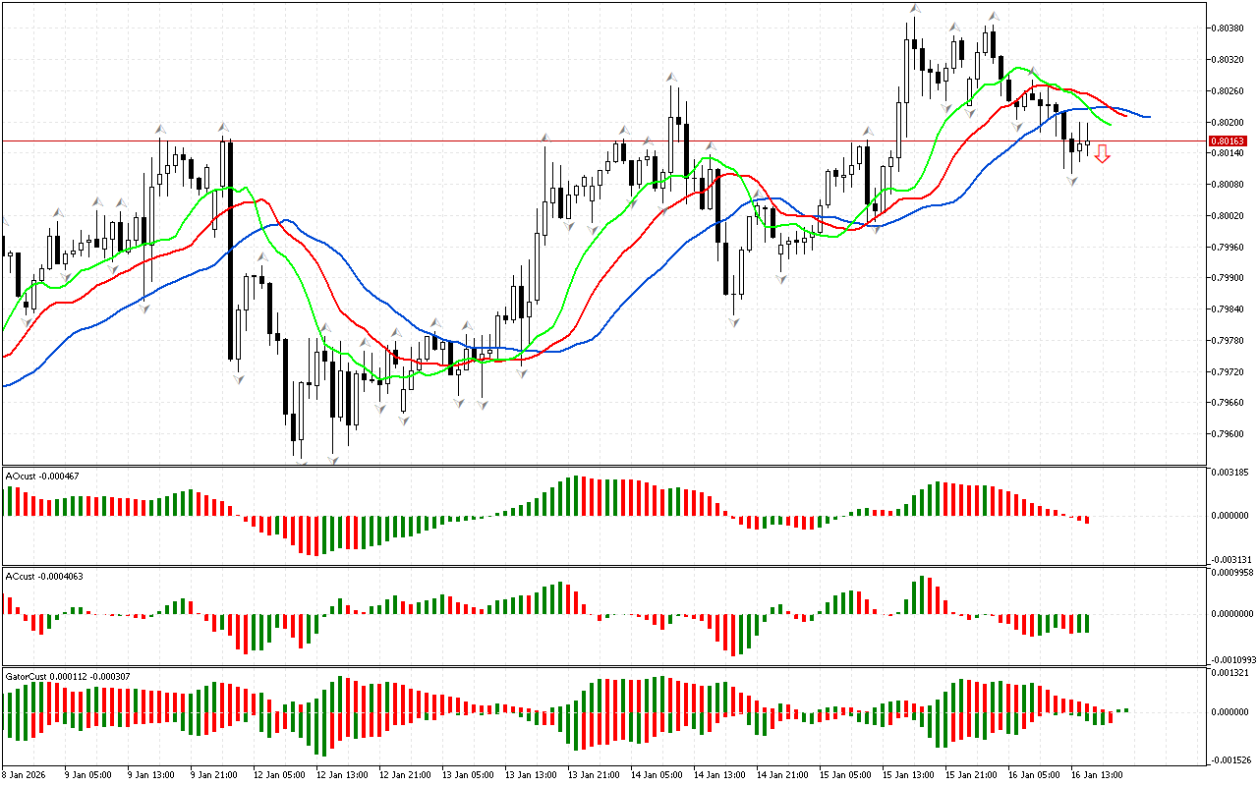Click the 0.79660 level on the price scale
The image size is (1258, 786).
(1229, 403)
